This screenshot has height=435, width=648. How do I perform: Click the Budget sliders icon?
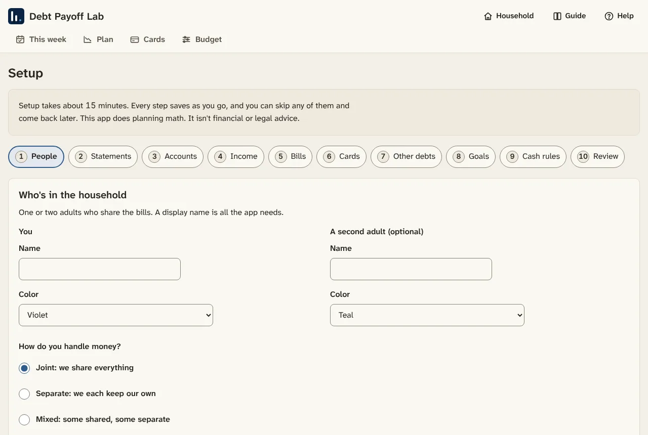[x=186, y=39]
